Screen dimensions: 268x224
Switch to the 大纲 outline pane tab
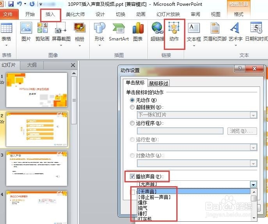click(x=32, y=65)
